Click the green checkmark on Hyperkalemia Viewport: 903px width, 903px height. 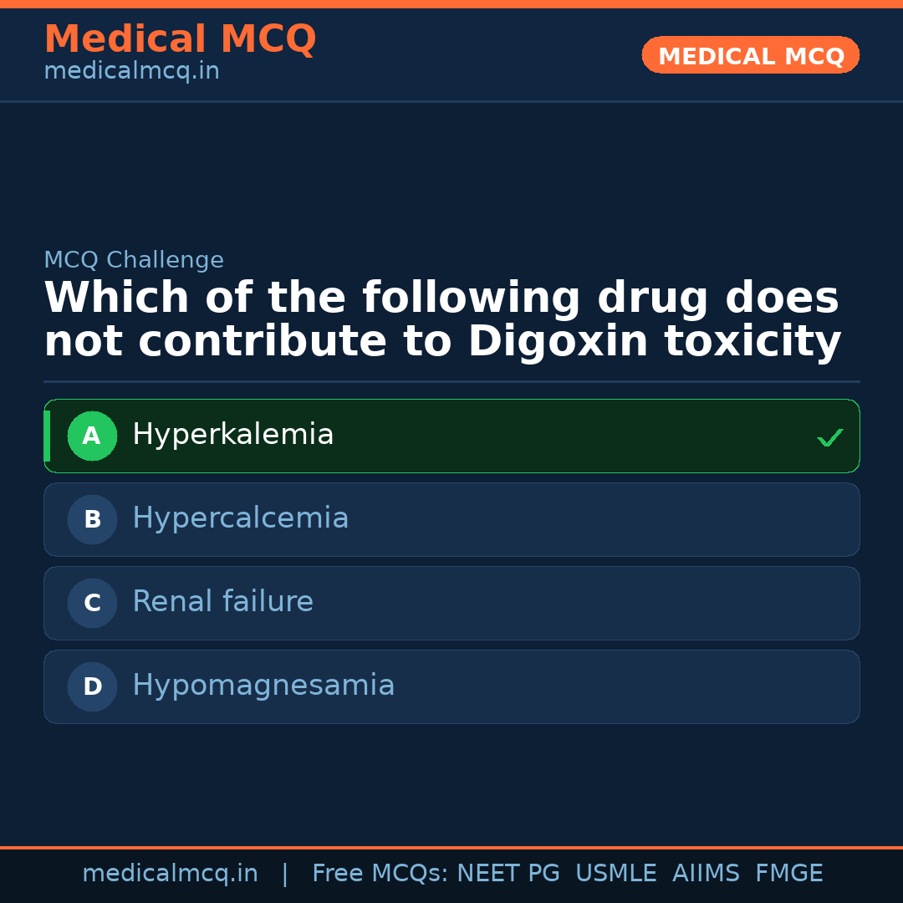(x=829, y=437)
